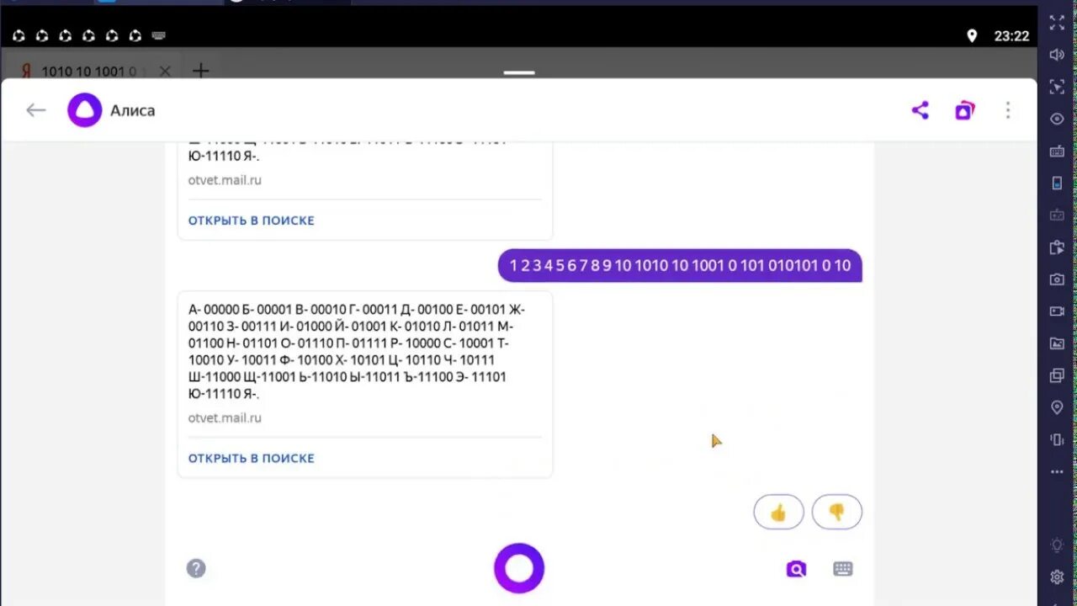Image resolution: width=1077 pixels, height=606 pixels.
Task: Click the location pin in the status bar
Action: point(972,36)
